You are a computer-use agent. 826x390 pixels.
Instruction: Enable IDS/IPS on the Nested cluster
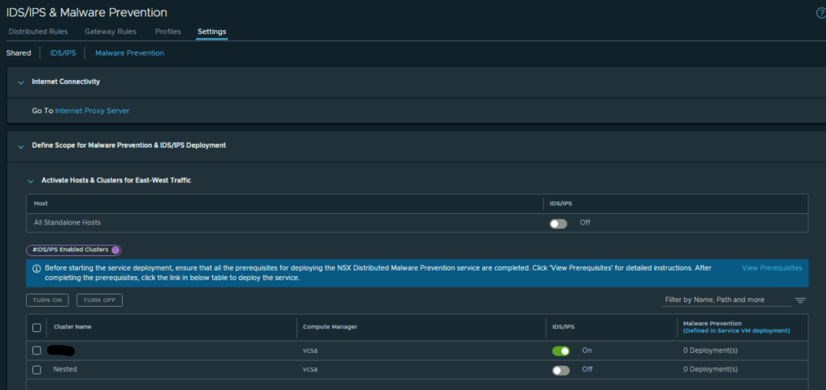tap(560, 370)
